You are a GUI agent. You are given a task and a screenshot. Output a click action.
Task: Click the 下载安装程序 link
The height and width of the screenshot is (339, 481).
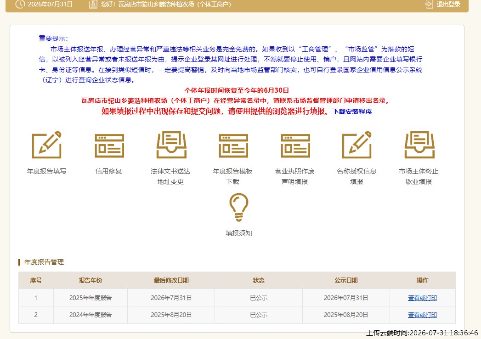(352, 111)
